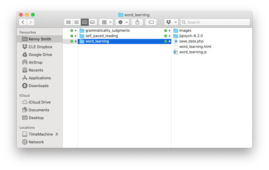
Task: Select CLE Dropbox in sidebar
Action: [40, 47]
